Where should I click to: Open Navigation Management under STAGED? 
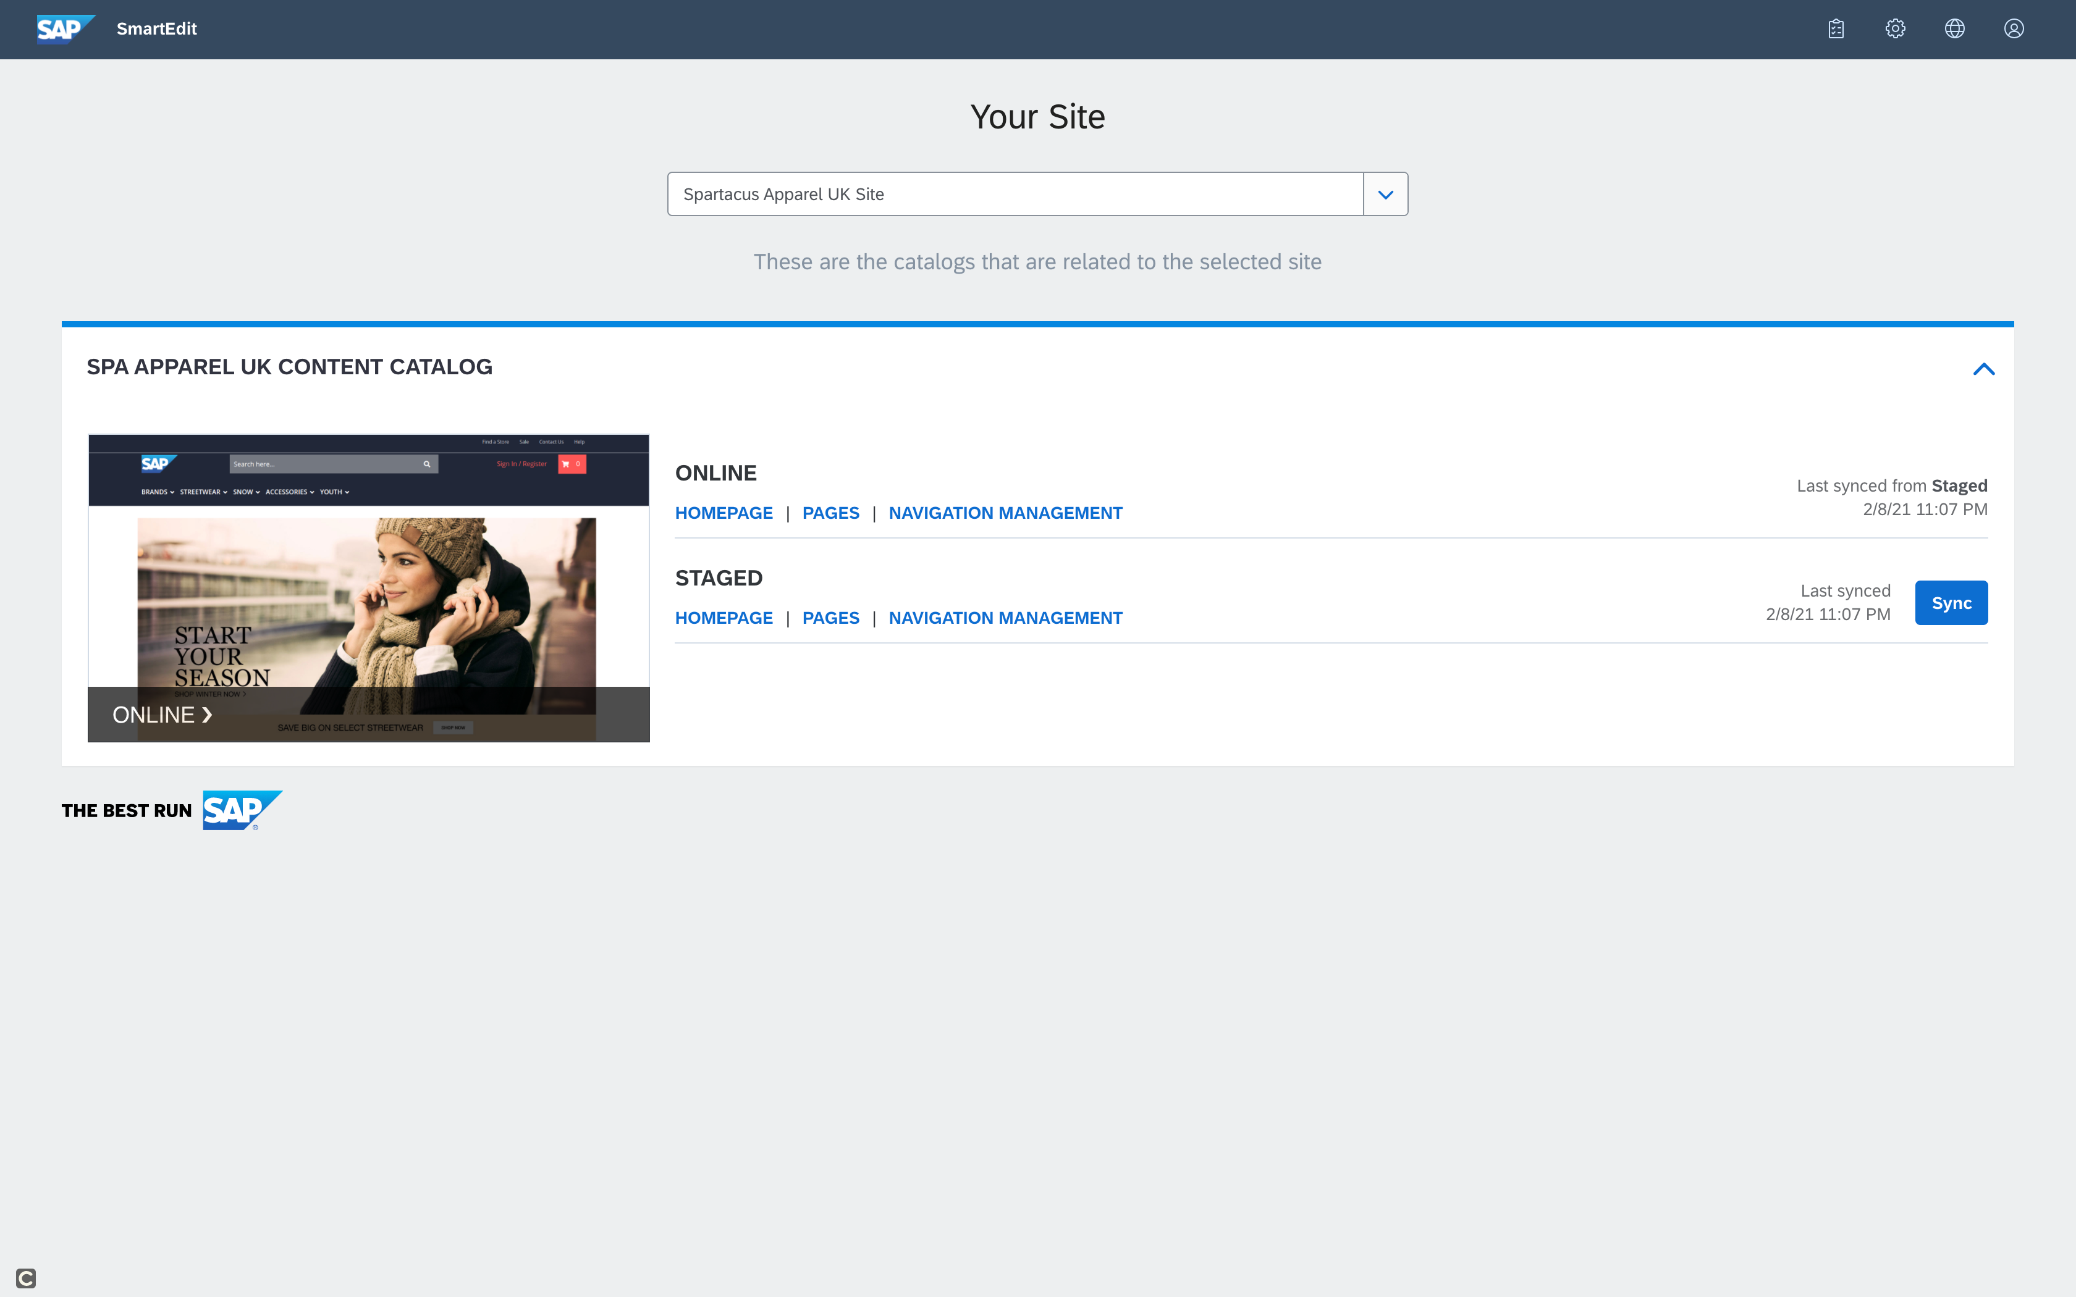click(x=1005, y=617)
